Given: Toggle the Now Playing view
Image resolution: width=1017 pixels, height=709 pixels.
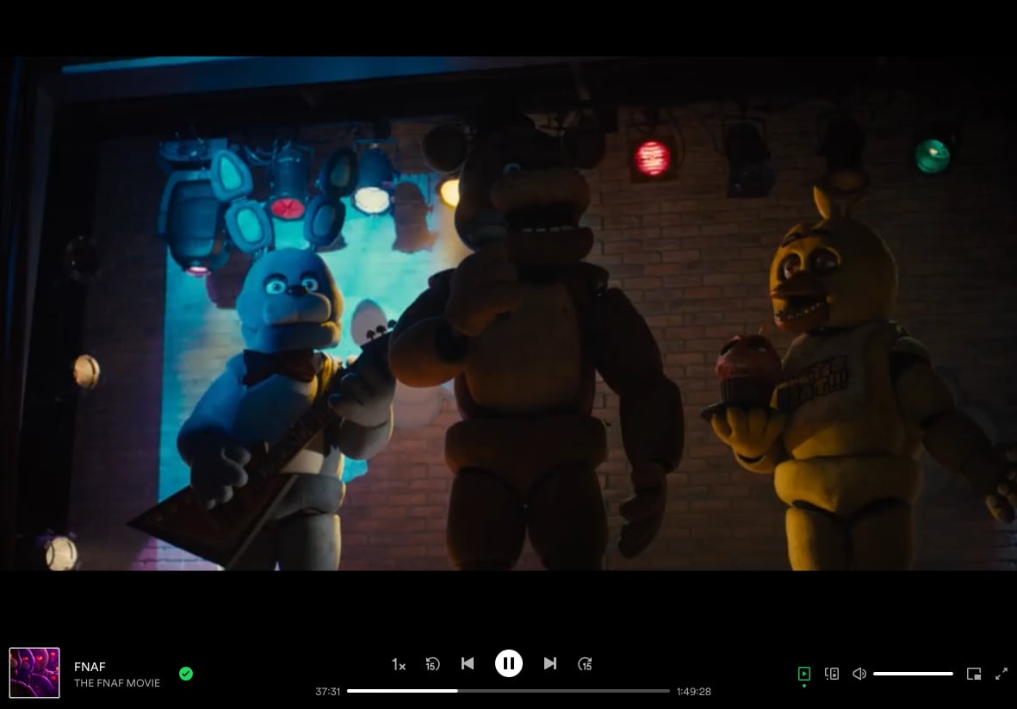Looking at the screenshot, I should tap(804, 674).
